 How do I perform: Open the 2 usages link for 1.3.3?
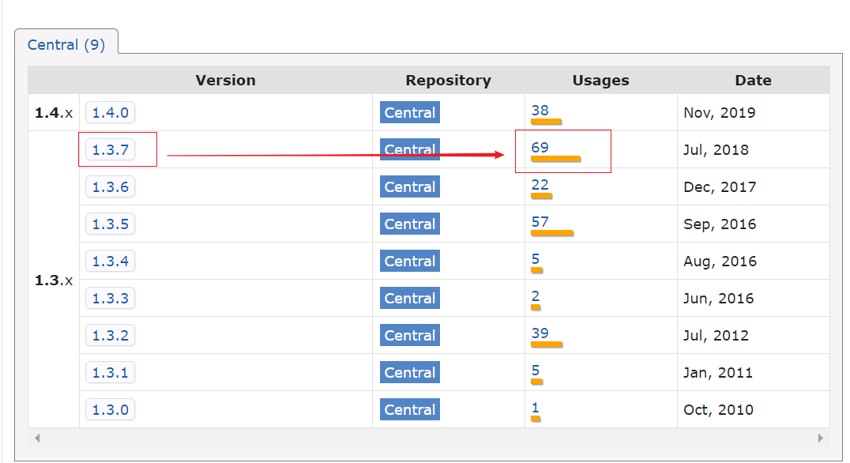point(536,296)
